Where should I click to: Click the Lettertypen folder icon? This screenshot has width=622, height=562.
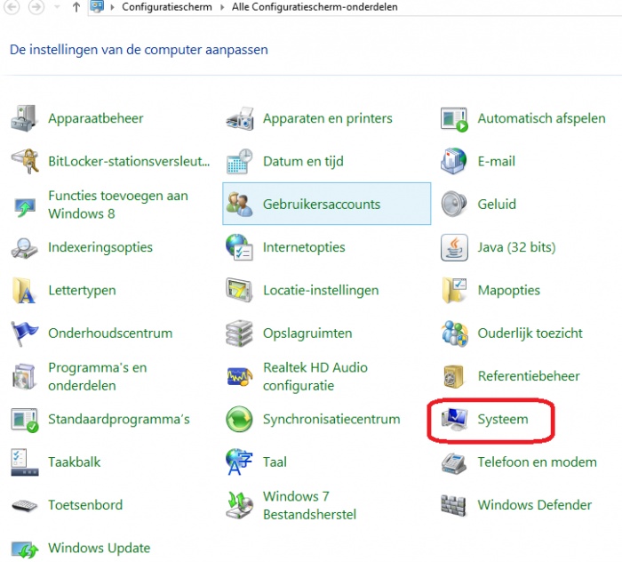(24, 290)
